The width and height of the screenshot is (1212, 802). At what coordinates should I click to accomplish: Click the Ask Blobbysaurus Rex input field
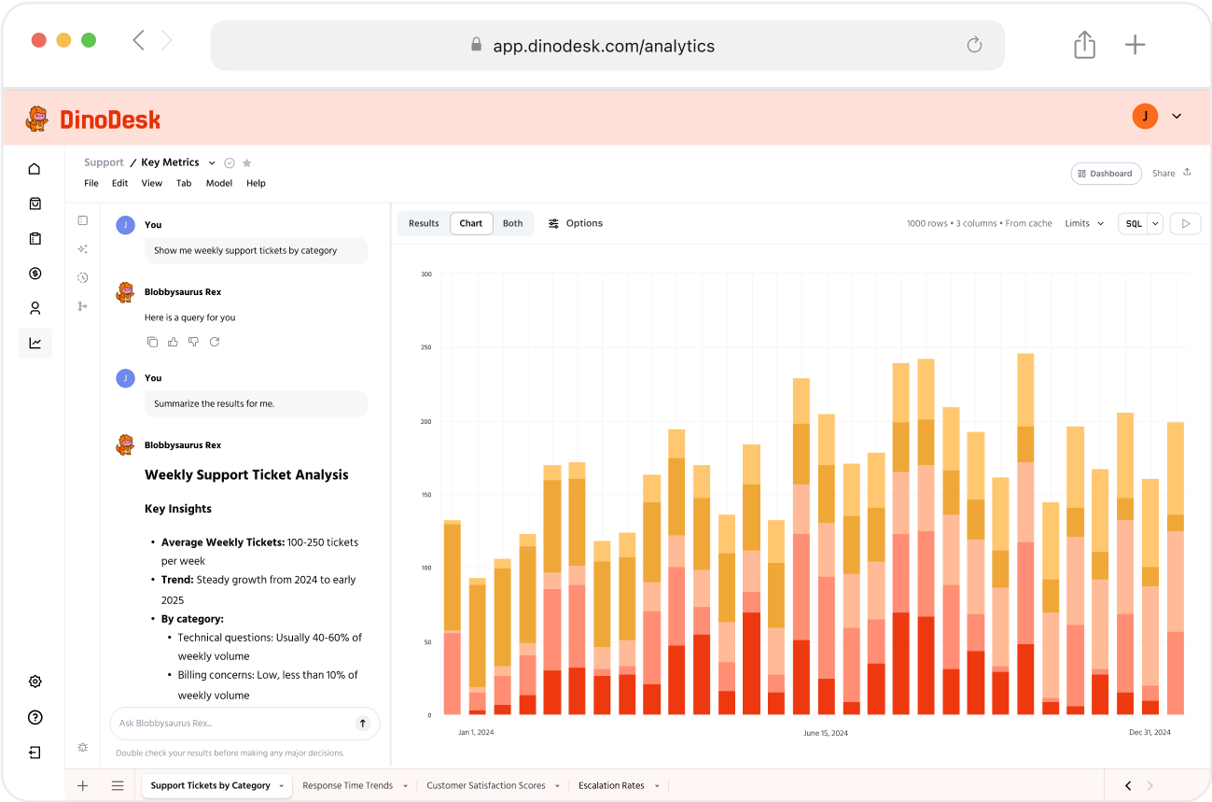(233, 723)
